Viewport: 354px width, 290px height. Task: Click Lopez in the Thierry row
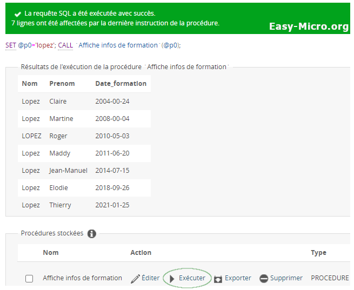(31, 205)
